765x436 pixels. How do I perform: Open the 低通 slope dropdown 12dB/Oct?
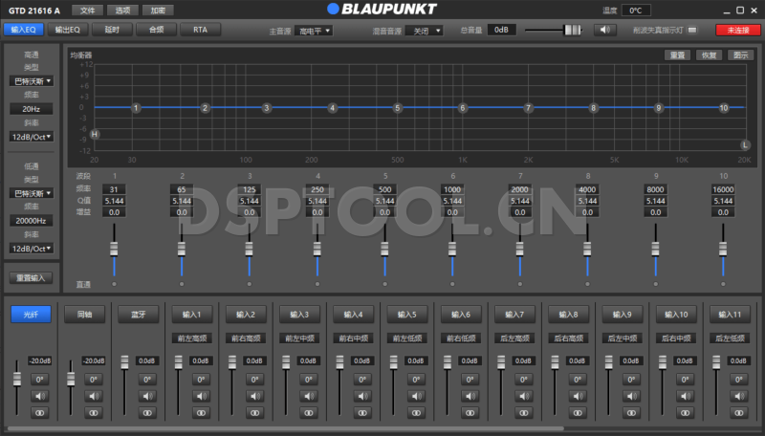32,249
